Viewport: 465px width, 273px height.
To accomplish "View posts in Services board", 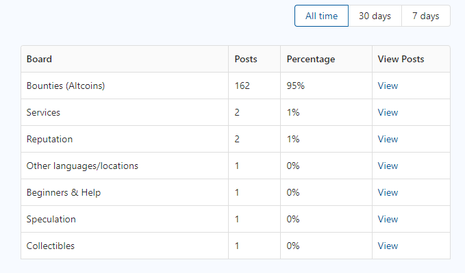I will pyautogui.click(x=388, y=112).
